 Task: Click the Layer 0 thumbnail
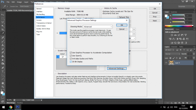point(171,63)
